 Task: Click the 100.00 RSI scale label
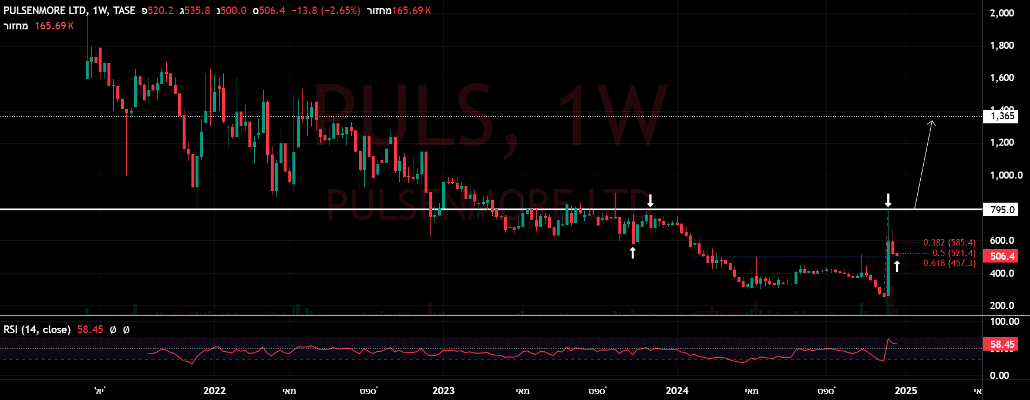[x=1004, y=321]
